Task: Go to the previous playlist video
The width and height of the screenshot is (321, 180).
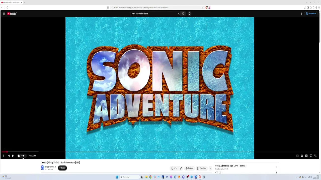Action: click(x=9, y=156)
